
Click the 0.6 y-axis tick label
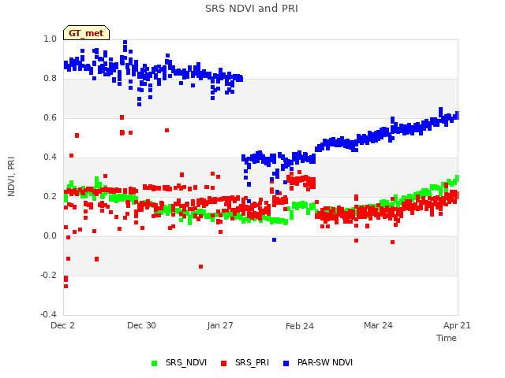[50, 117]
